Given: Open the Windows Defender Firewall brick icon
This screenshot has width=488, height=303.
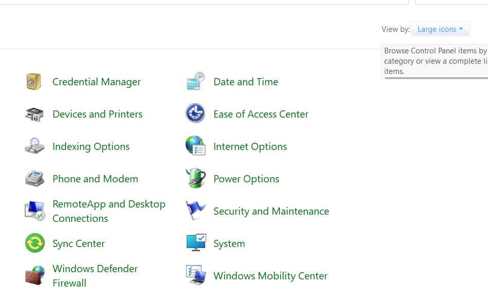Looking at the screenshot, I should [x=35, y=275].
